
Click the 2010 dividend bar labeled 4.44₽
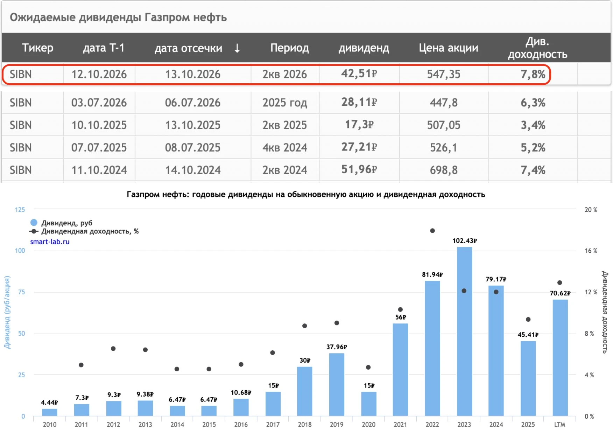click(49, 412)
